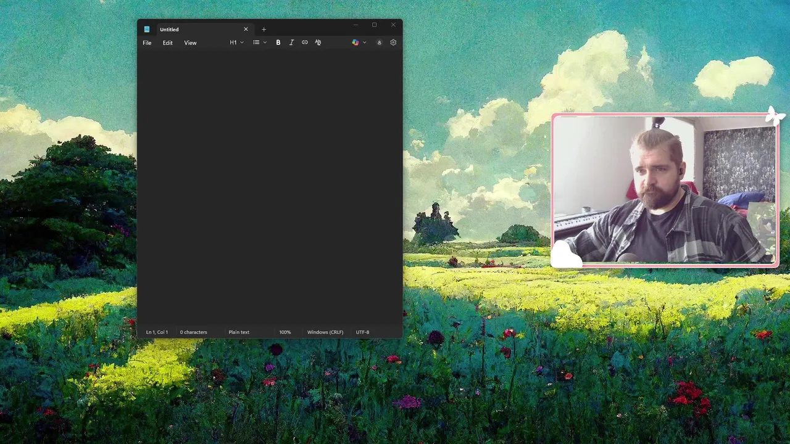Expand the H1 heading dropdown
This screenshot has height=444, width=790.
click(x=236, y=43)
